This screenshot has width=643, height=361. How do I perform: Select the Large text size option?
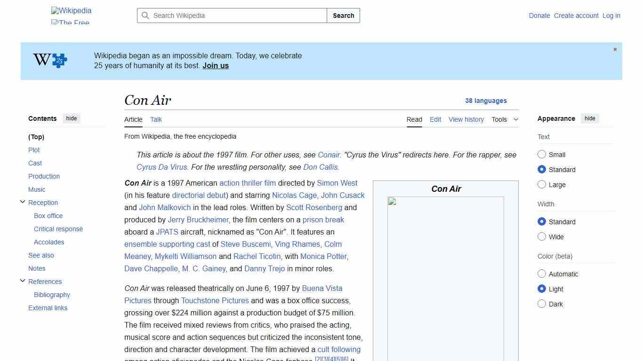pyautogui.click(x=542, y=184)
